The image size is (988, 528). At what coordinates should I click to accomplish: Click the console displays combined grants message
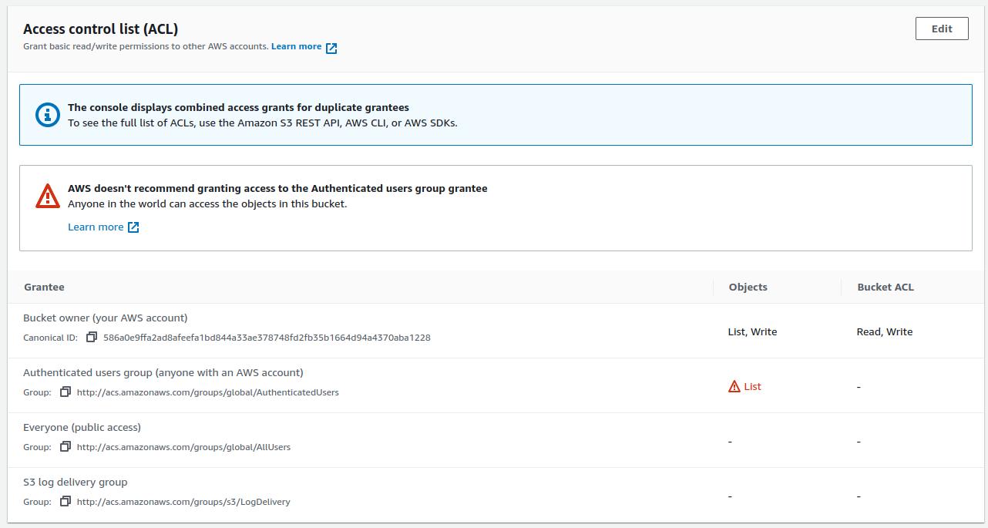pyautogui.click(x=238, y=108)
